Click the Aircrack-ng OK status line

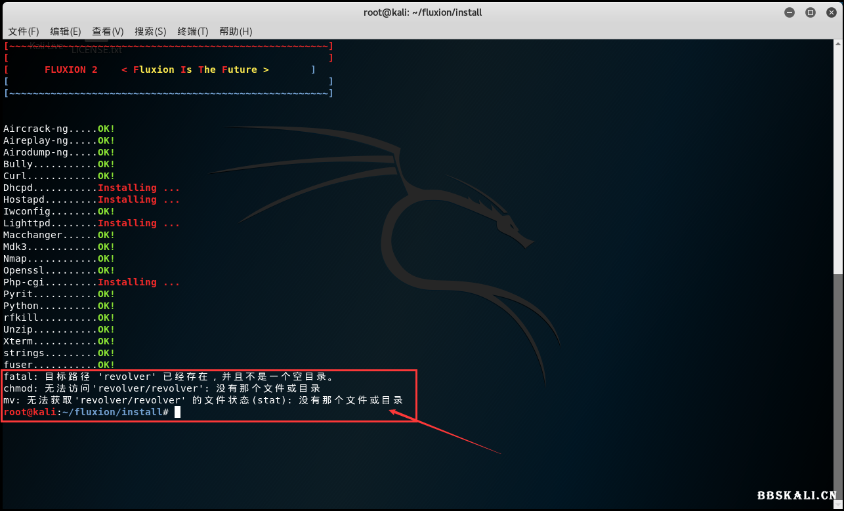pos(59,129)
